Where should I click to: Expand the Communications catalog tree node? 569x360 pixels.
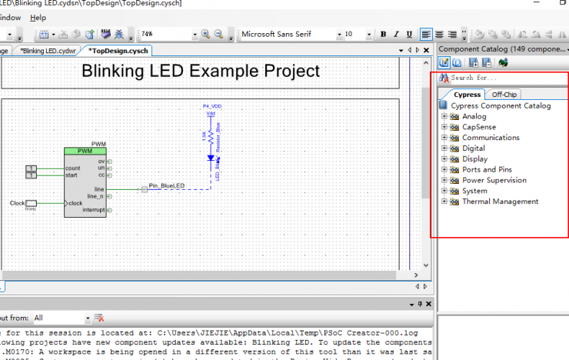[x=444, y=138]
